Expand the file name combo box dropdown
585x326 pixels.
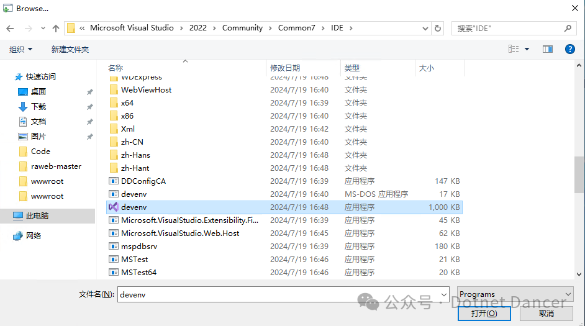coord(443,294)
